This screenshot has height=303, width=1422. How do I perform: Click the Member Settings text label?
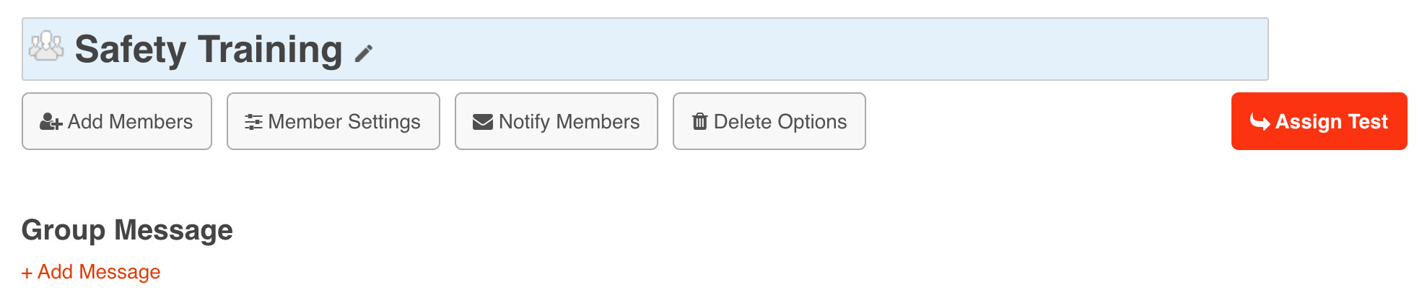(344, 121)
